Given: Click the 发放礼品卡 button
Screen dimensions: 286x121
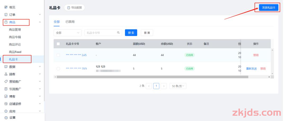Looking at the screenshot, I should [x=269, y=8].
